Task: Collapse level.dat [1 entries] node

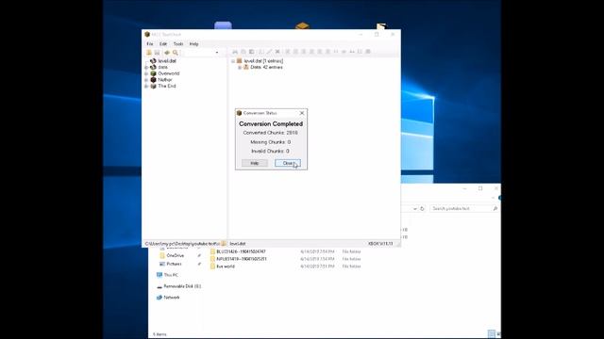Action: pos(233,61)
